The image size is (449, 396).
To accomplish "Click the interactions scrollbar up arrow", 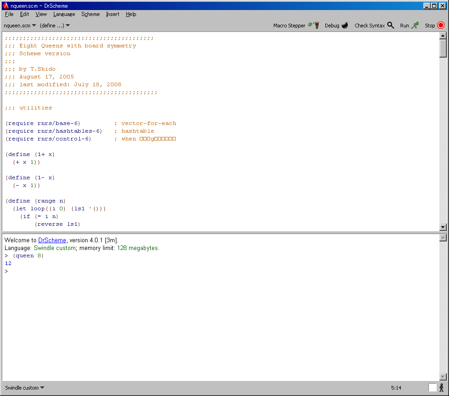I will tap(443, 238).
